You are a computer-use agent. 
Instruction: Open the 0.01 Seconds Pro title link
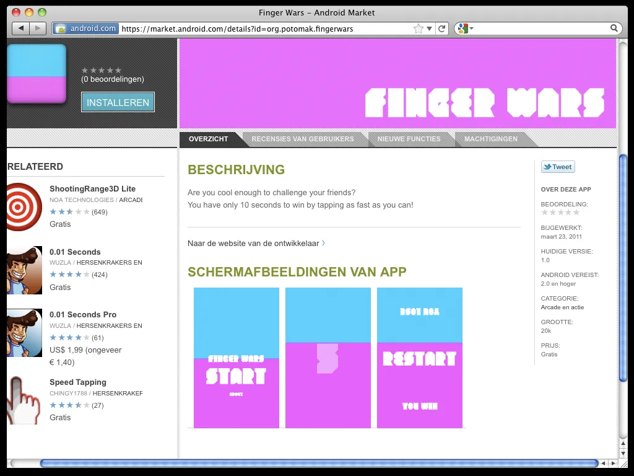tap(83, 314)
